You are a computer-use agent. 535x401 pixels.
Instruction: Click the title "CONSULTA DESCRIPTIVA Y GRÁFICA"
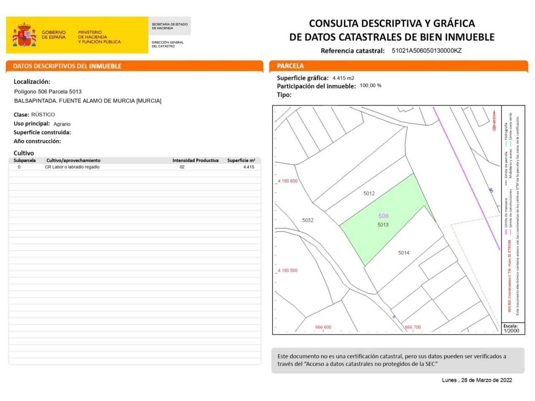click(x=392, y=23)
